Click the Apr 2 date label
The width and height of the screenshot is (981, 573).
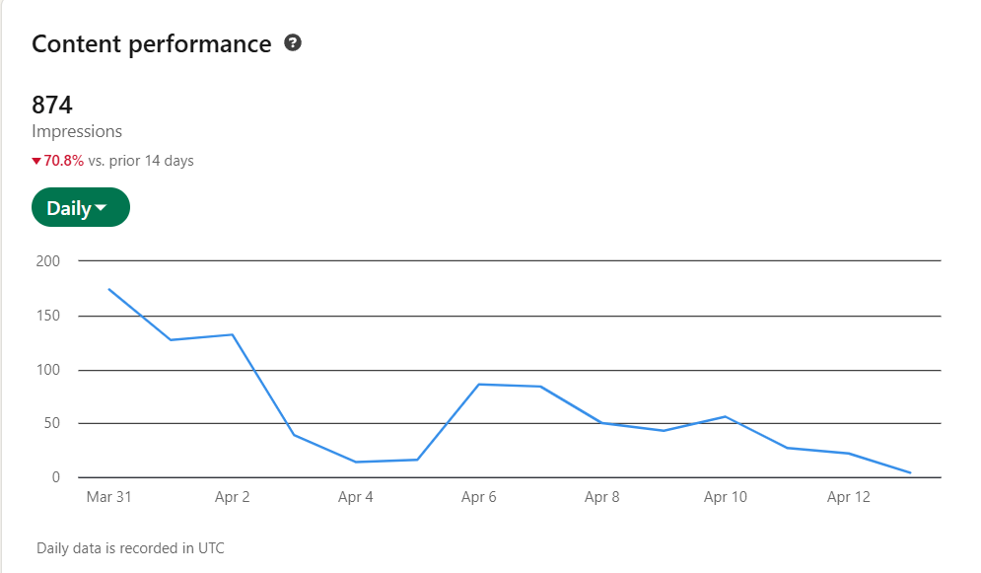tap(233, 497)
